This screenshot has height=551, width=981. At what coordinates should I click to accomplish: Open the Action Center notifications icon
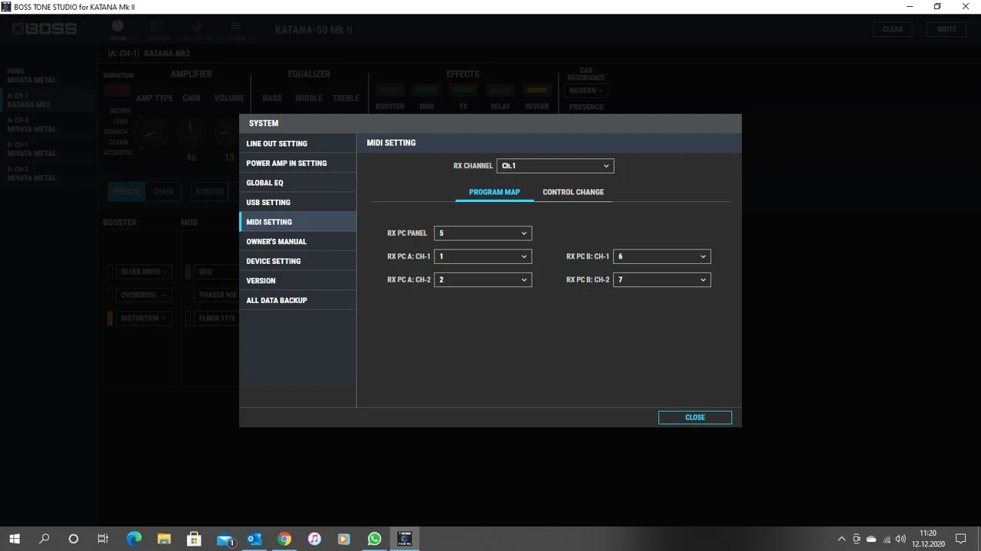point(960,539)
